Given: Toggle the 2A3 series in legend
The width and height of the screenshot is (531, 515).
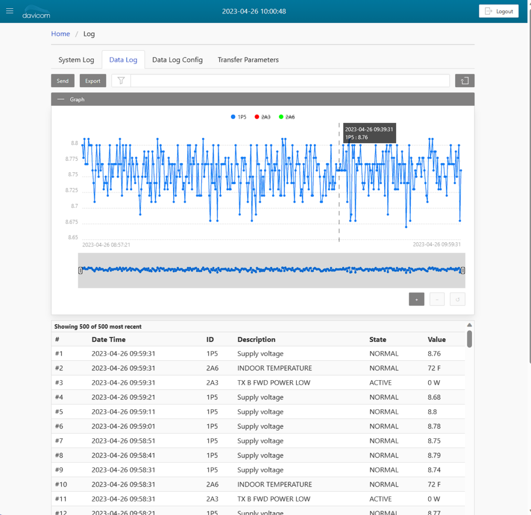Looking at the screenshot, I should pyautogui.click(x=262, y=117).
